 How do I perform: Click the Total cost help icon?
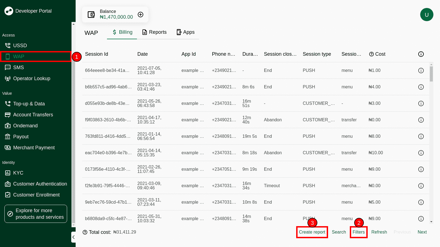pos(85,232)
